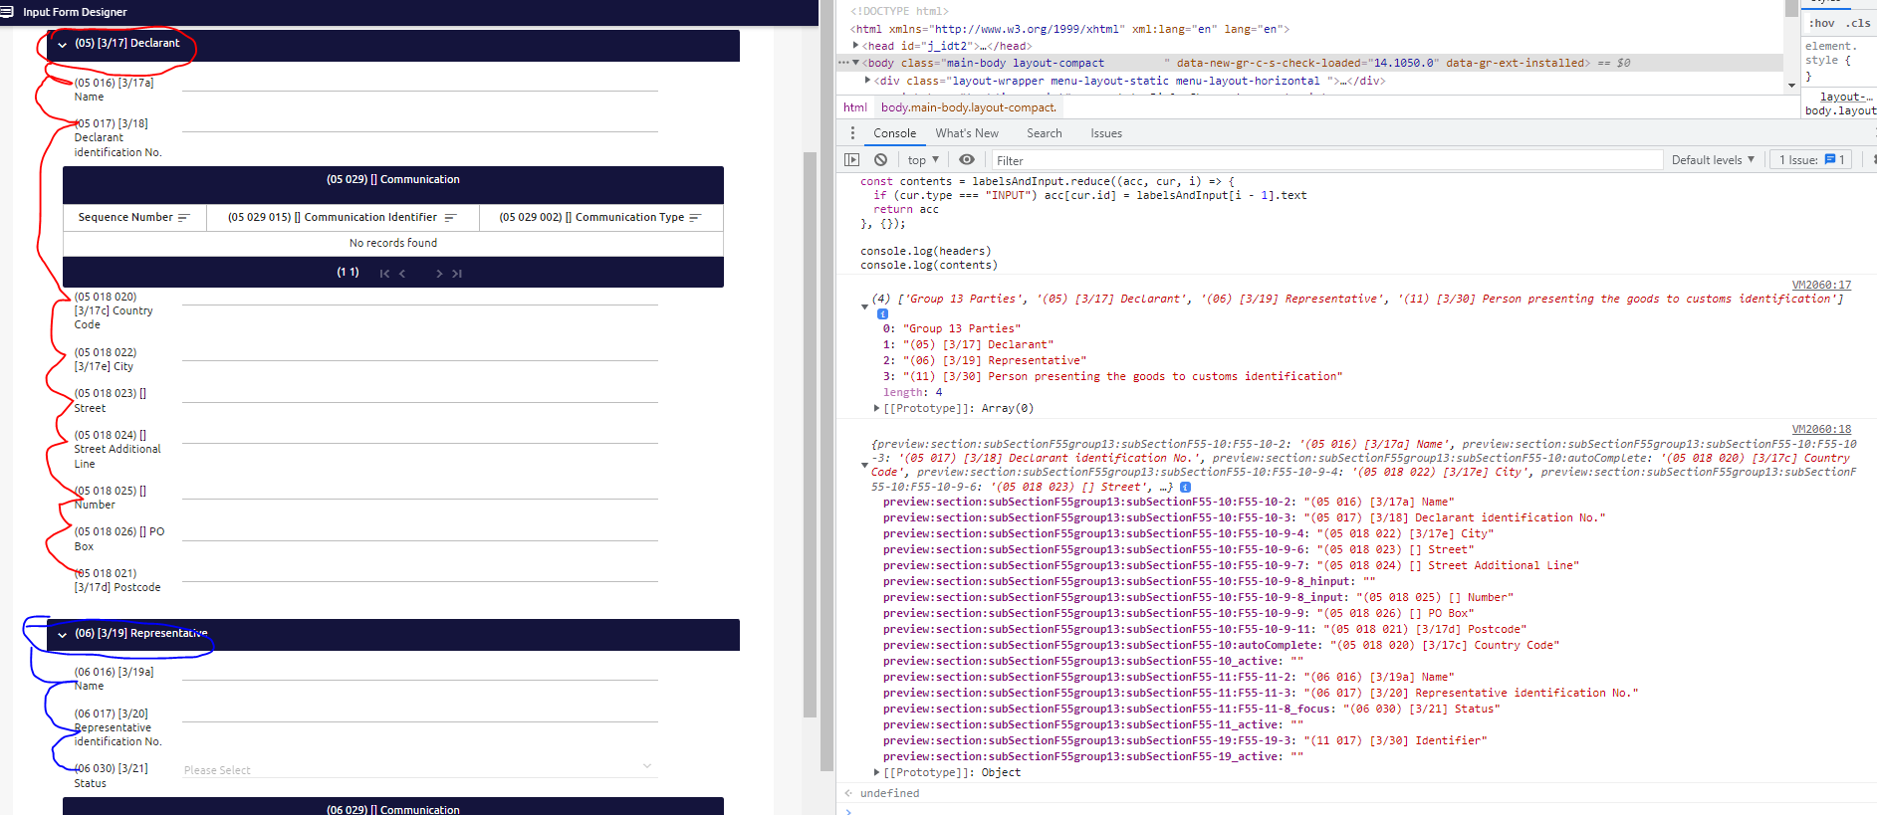
Task: Click the object info icon
Action: (x=1185, y=488)
